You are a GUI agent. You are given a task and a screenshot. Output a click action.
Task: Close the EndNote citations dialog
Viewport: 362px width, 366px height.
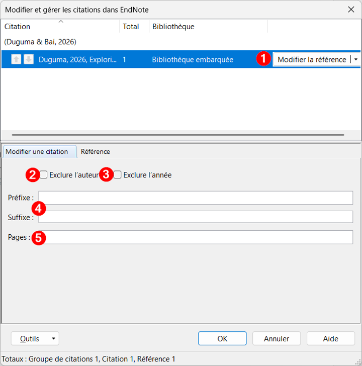(x=351, y=10)
